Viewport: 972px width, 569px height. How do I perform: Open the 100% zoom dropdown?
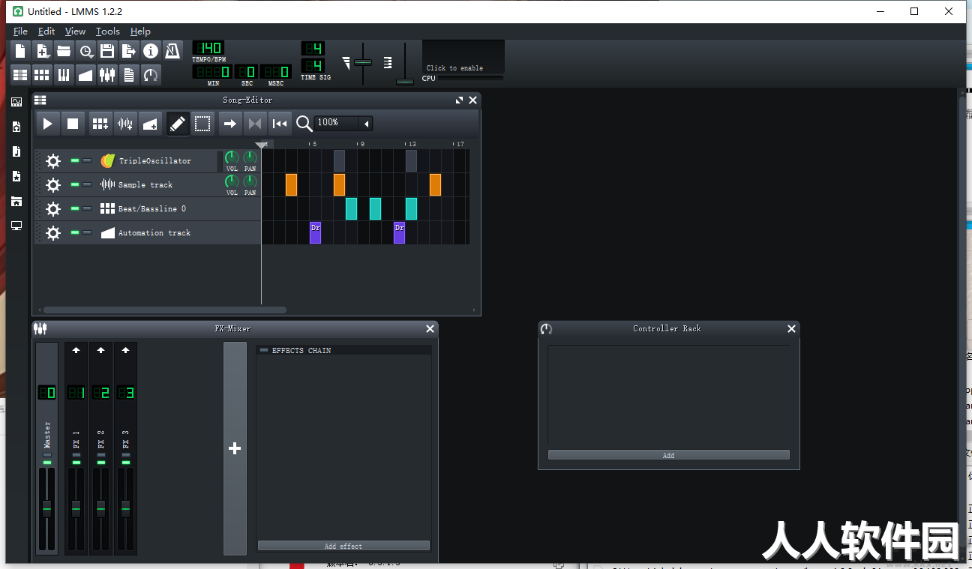point(343,123)
